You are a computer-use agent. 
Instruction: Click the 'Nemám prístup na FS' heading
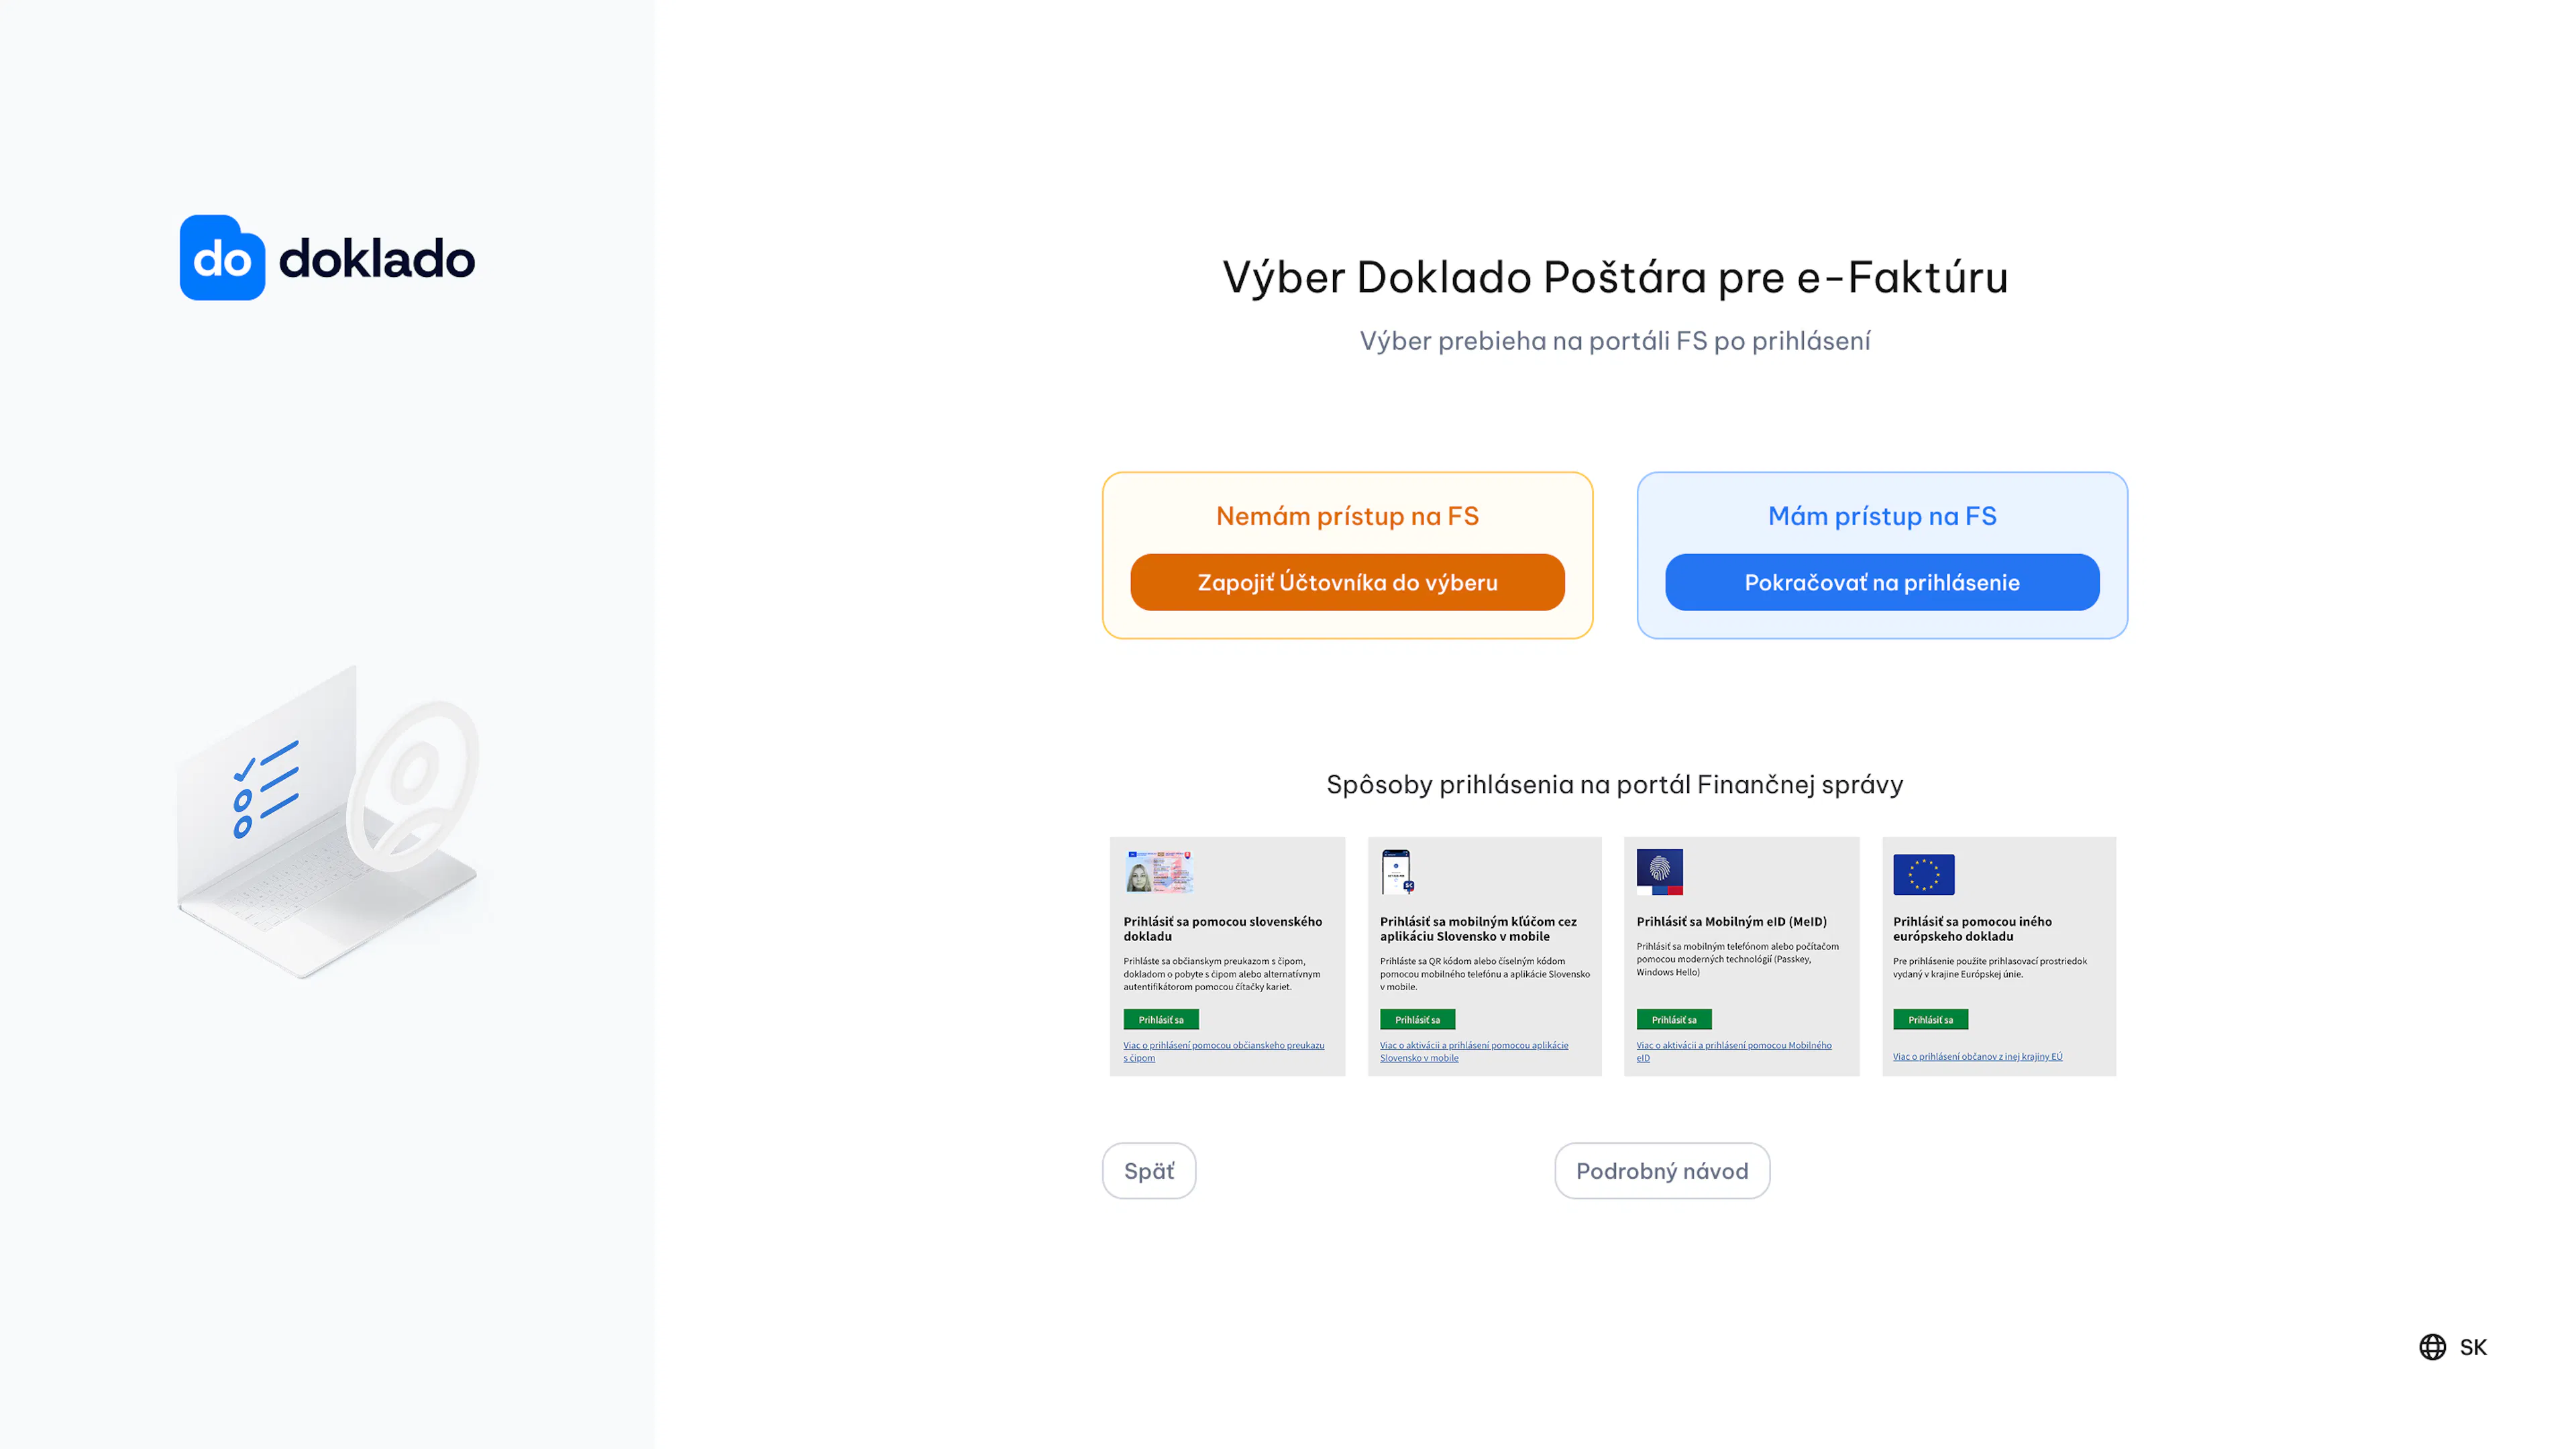click(x=1347, y=516)
